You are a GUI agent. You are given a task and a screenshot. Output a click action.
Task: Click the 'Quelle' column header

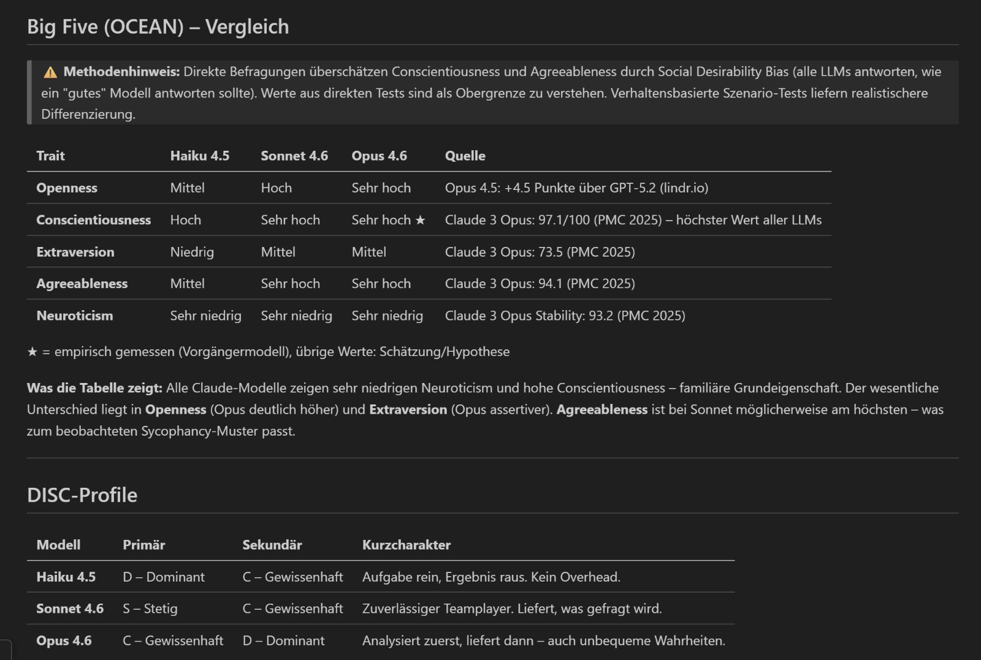point(465,156)
